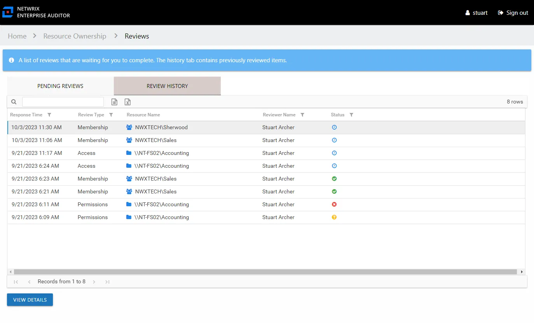Click the search text field
The image size is (534, 323).
(x=63, y=102)
